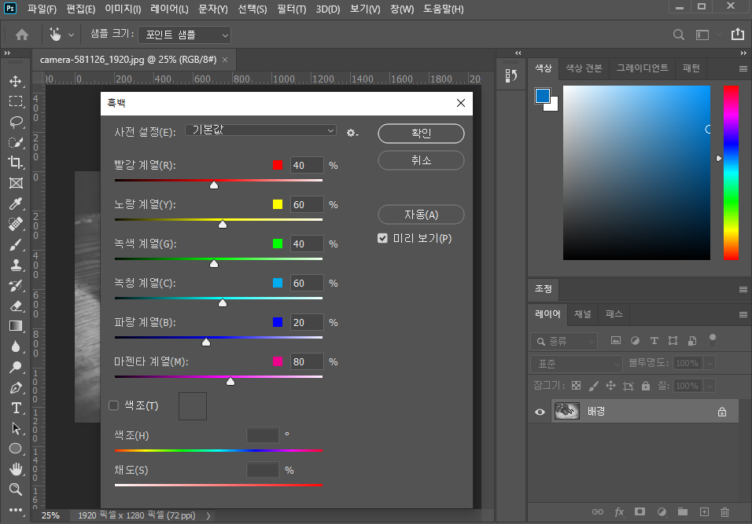
Task: Click the 자동(A) button
Action: pos(421,214)
